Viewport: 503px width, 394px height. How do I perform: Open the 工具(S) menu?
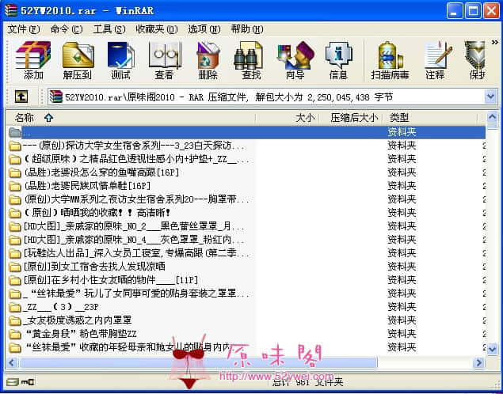tap(109, 29)
